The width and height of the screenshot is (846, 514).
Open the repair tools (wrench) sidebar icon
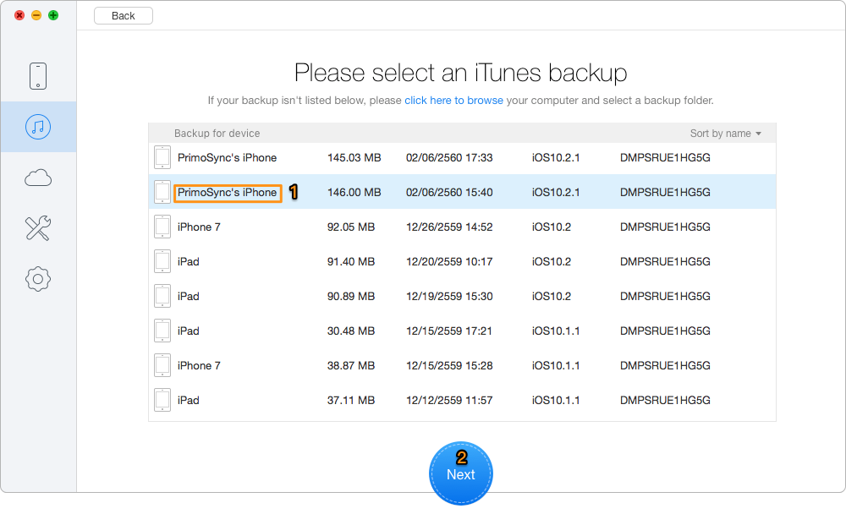coord(38,228)
